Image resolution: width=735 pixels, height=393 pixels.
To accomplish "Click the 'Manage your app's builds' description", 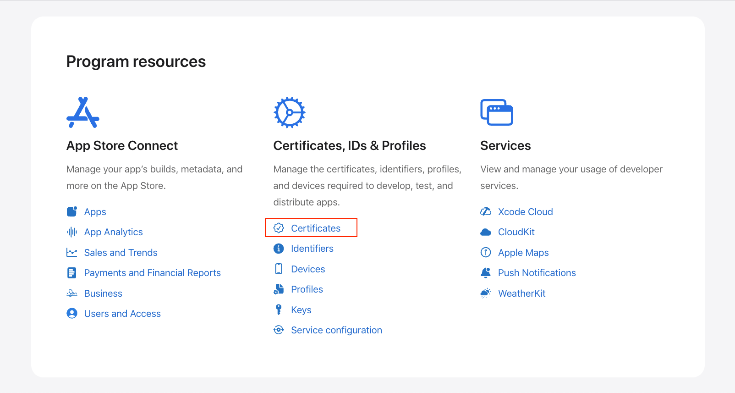I will 154,177.
